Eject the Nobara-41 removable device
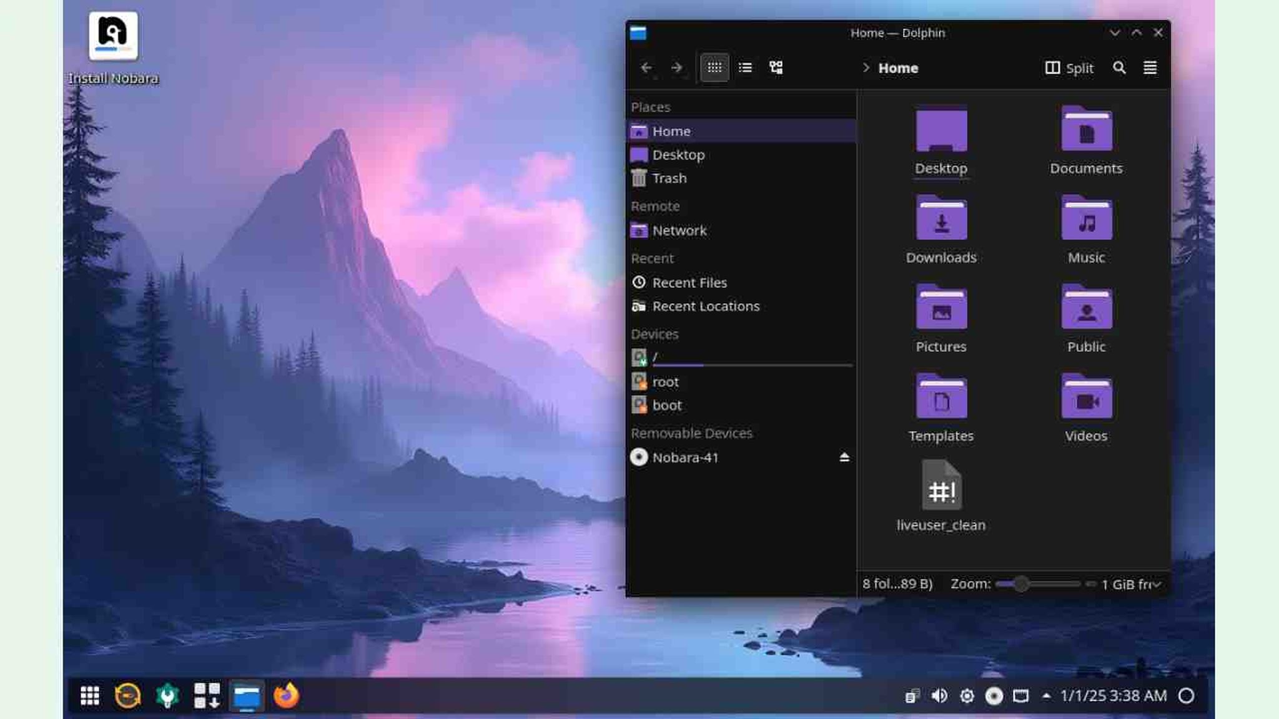 coord(844,457)
